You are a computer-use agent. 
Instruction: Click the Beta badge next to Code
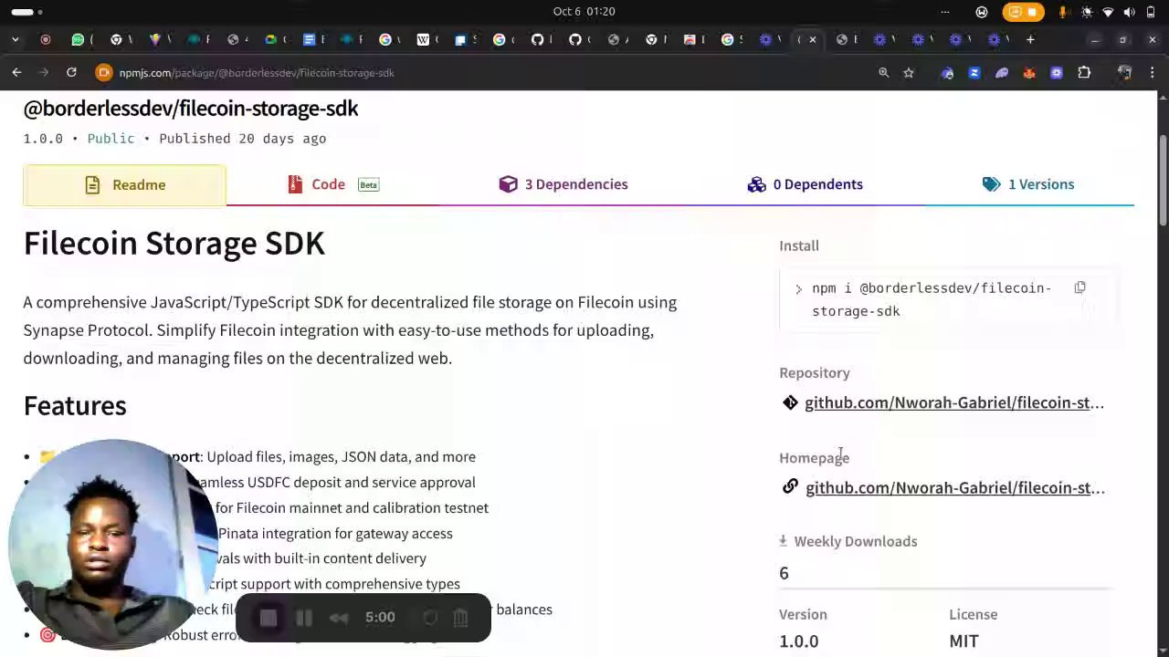368,185
